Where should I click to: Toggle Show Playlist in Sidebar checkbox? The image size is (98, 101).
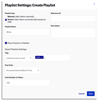[6, 43]
